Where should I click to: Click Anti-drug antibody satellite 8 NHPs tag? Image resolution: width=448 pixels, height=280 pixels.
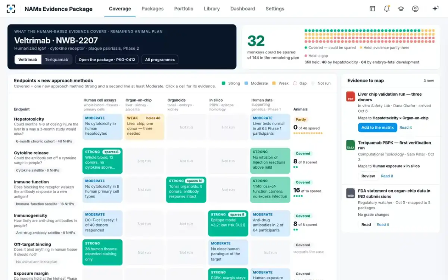tap(46, 233)
